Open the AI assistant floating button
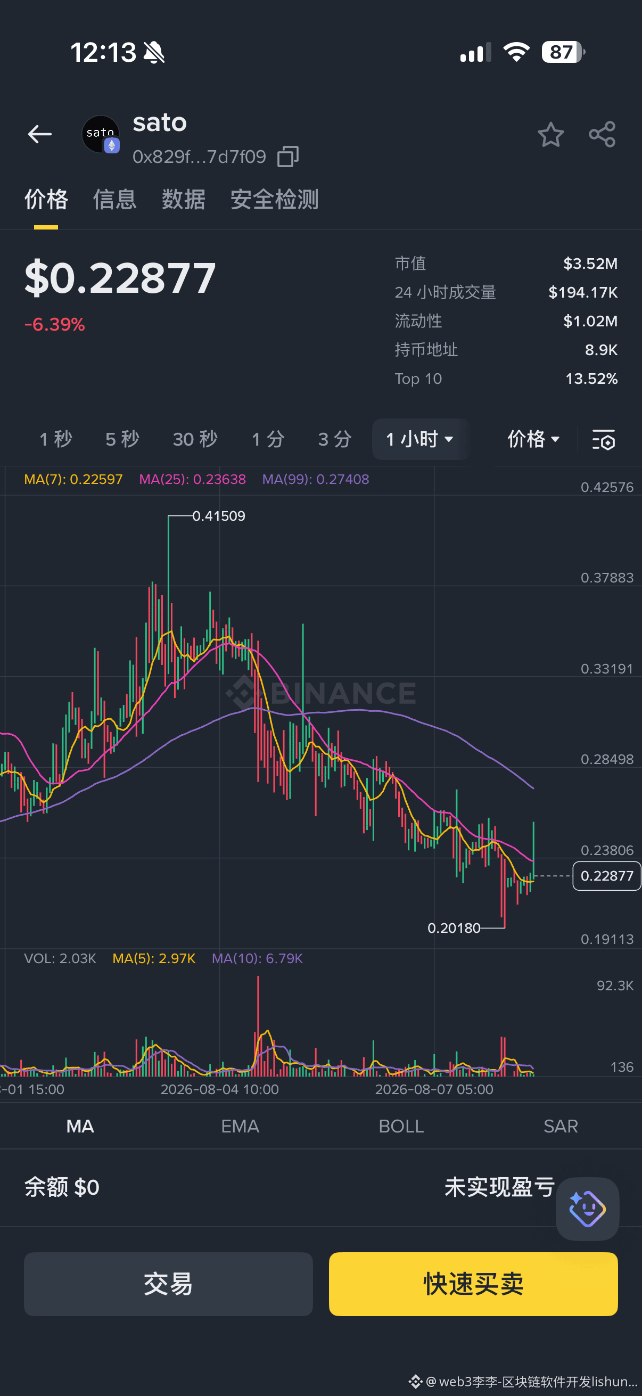Image resolution: width=642 pixels, height=1396 pixels. point(587,1209)
